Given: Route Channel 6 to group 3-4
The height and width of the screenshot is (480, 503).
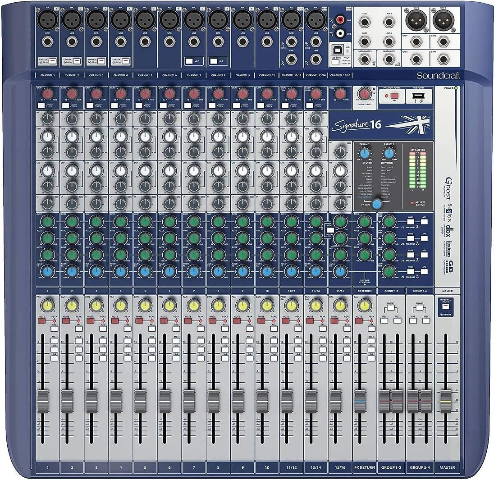Looking at the screenshot, I should pos(176,359).
